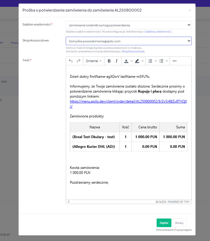Show more toolbar options (three dots)

tap(175, 61)
